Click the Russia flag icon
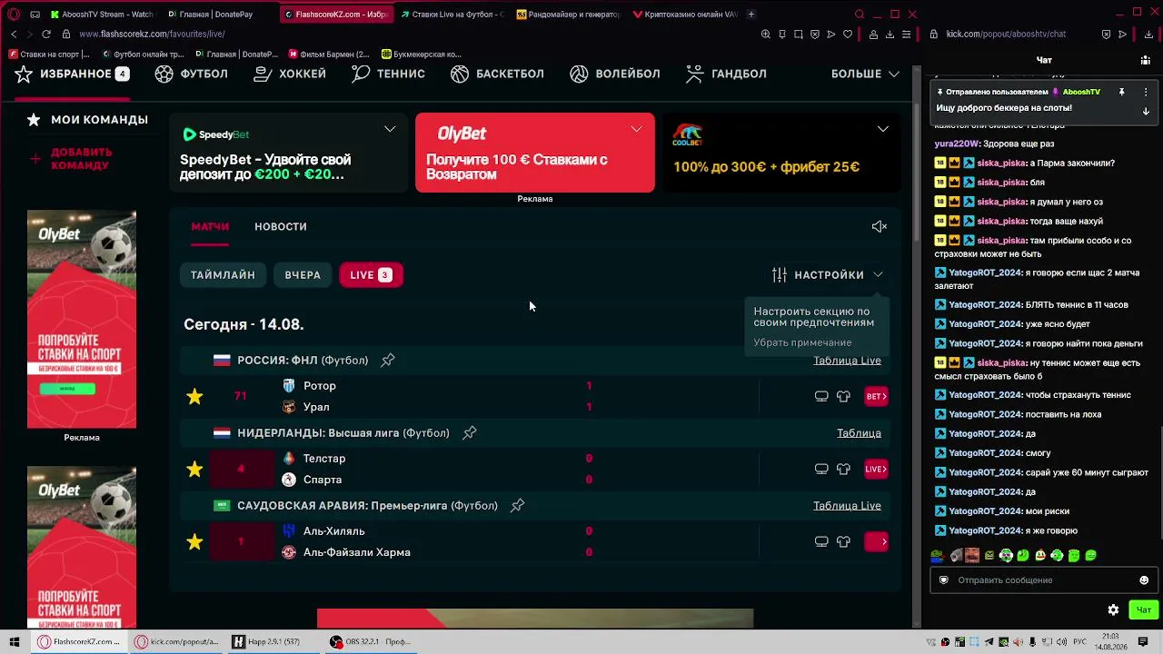This screenshot has width=1163, height=654. (222, 361)
